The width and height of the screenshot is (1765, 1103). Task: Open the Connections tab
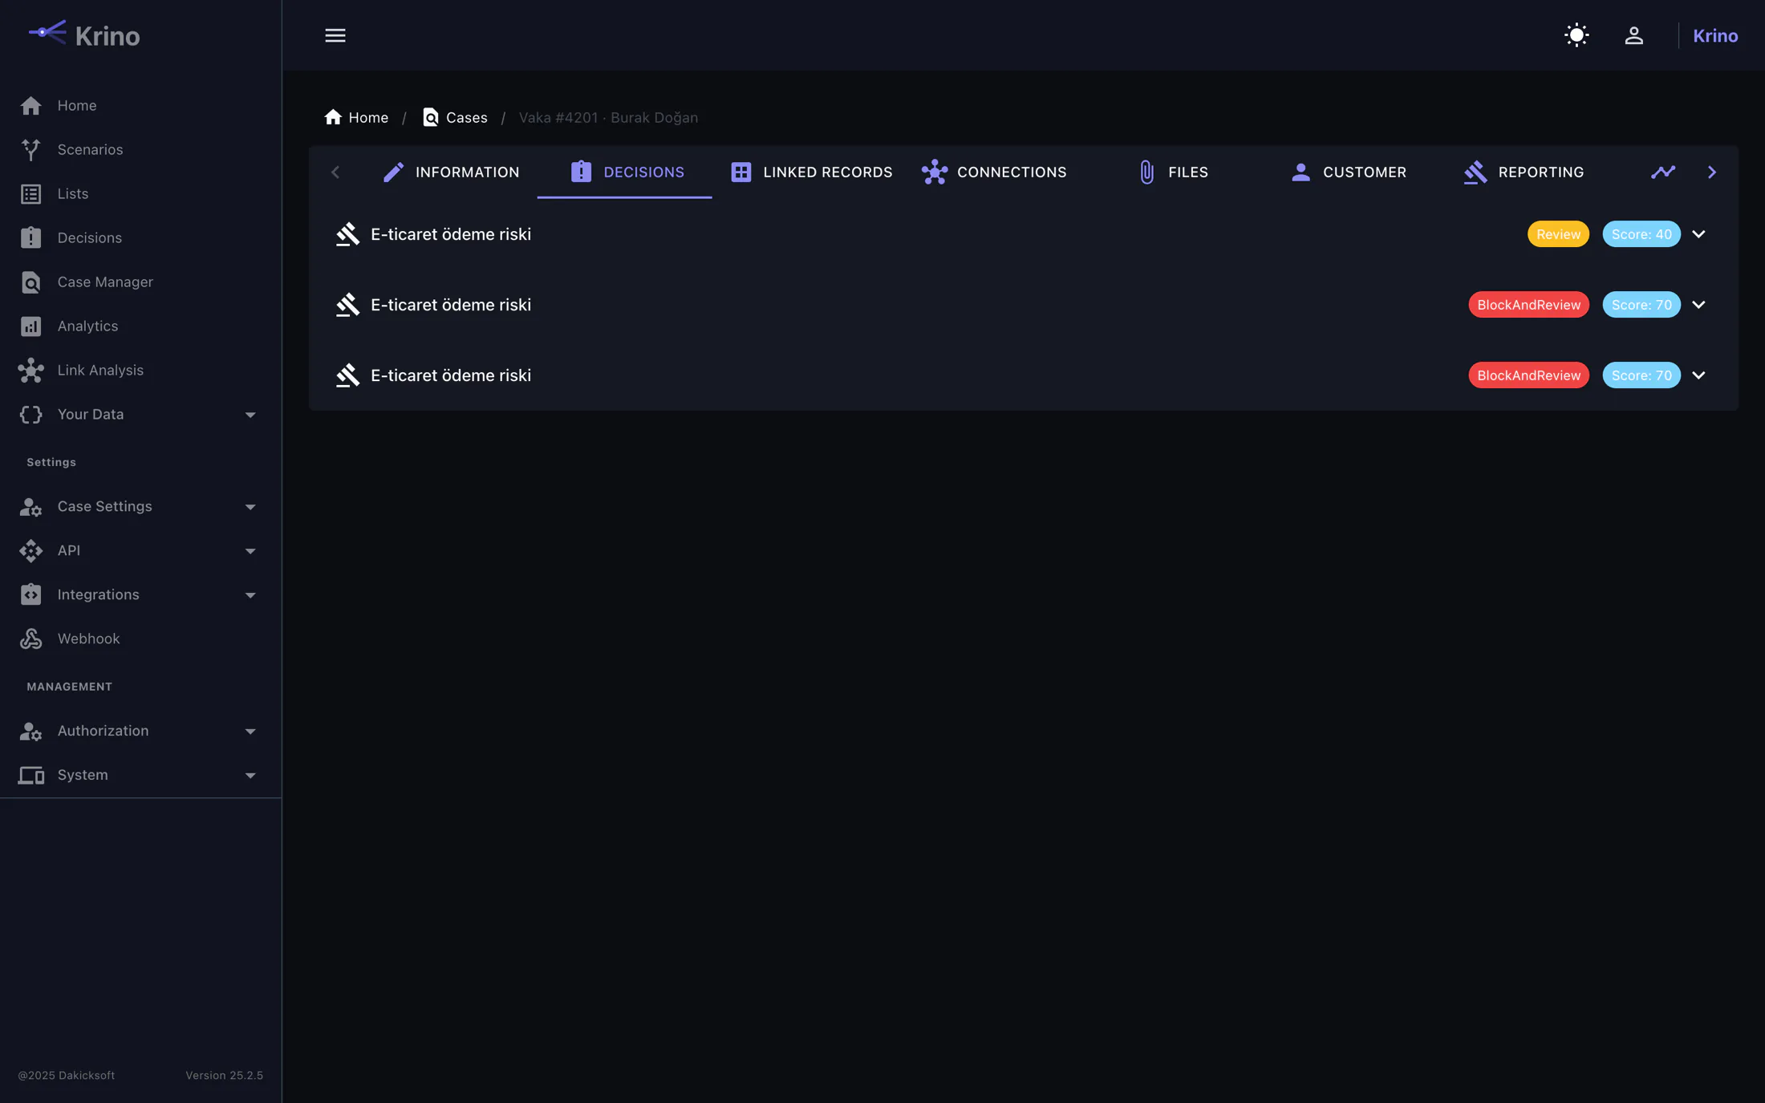tap(994, 172)
